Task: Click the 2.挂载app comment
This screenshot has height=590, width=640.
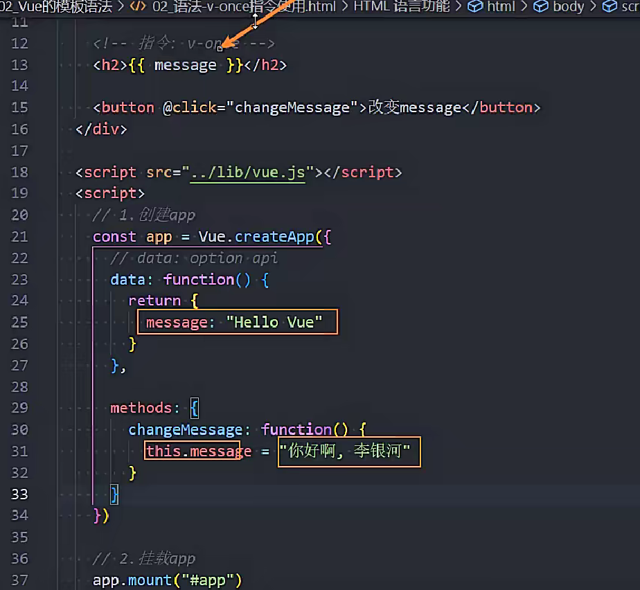Action: pyautogui.click(x=144, y=559)
